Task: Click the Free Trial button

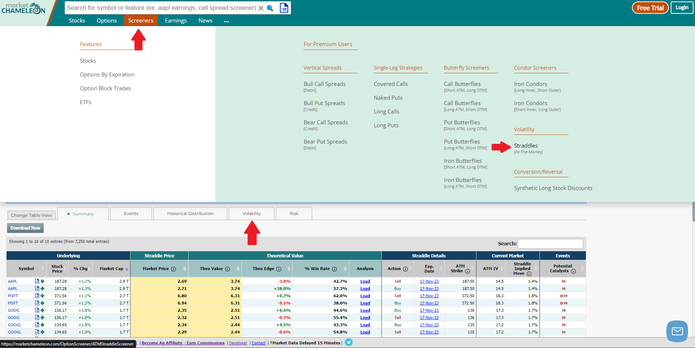Action: coord(650,7)
